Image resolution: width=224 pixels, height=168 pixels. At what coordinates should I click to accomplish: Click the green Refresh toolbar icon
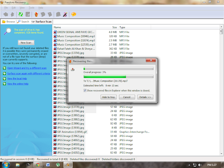coord(21,14)
